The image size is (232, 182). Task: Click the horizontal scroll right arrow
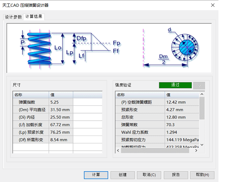click(196, 150)
